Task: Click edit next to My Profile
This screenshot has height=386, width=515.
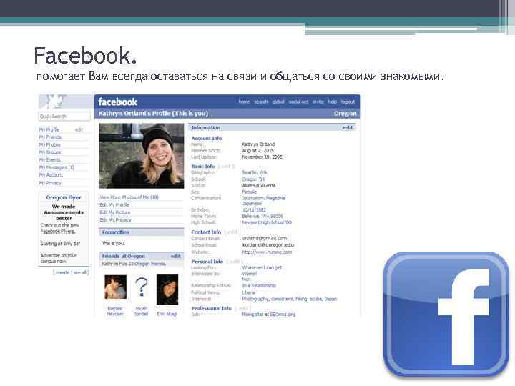Action: pos(79,129)
